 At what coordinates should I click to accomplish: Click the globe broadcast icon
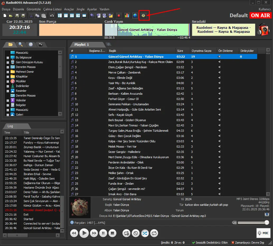pyautogui.click(x=135, y=16)
